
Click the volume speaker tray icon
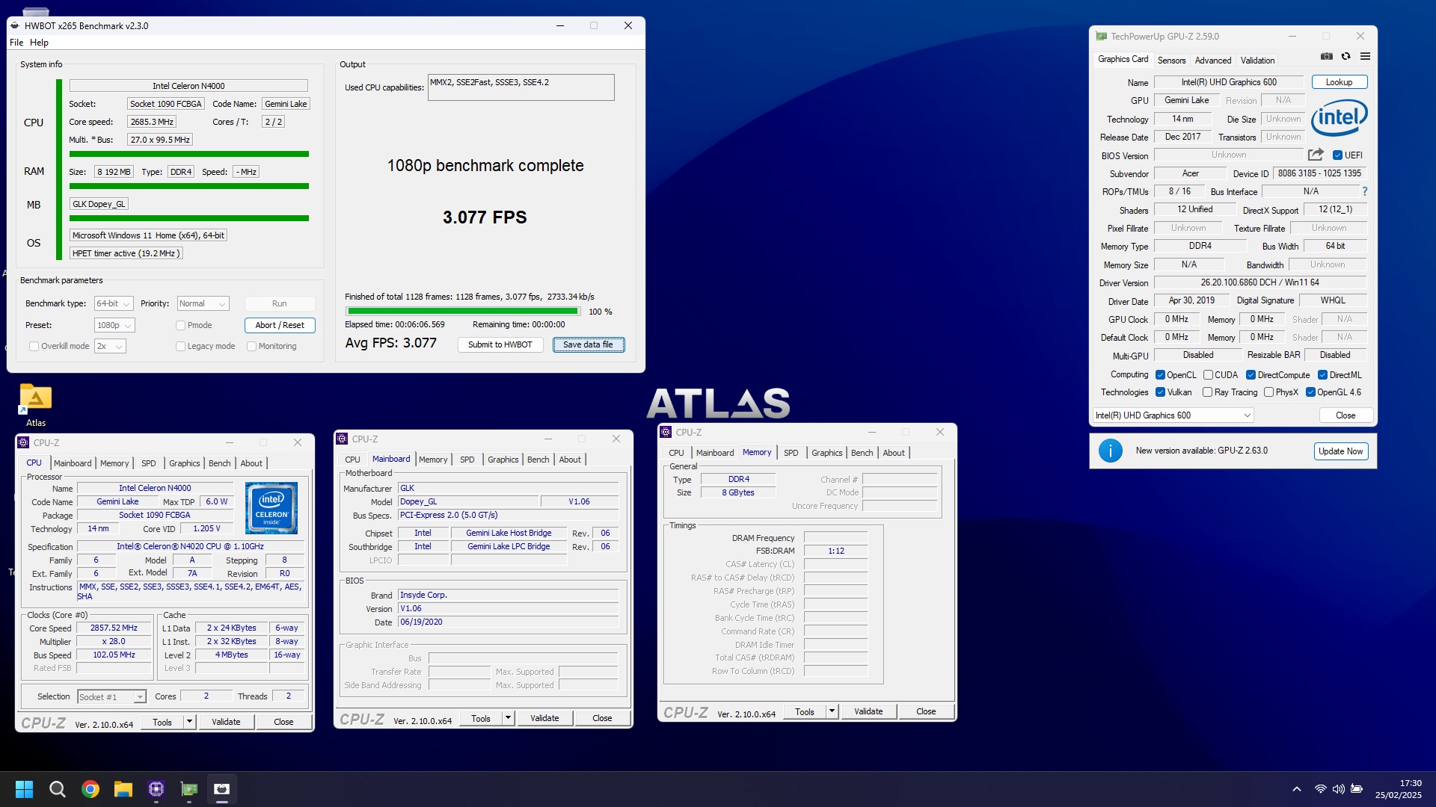coord(1339,789)
